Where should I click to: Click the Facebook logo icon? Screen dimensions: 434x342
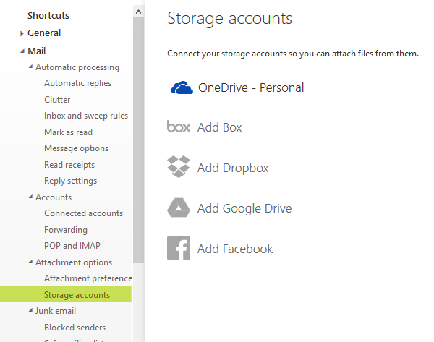tap(179, 248)
